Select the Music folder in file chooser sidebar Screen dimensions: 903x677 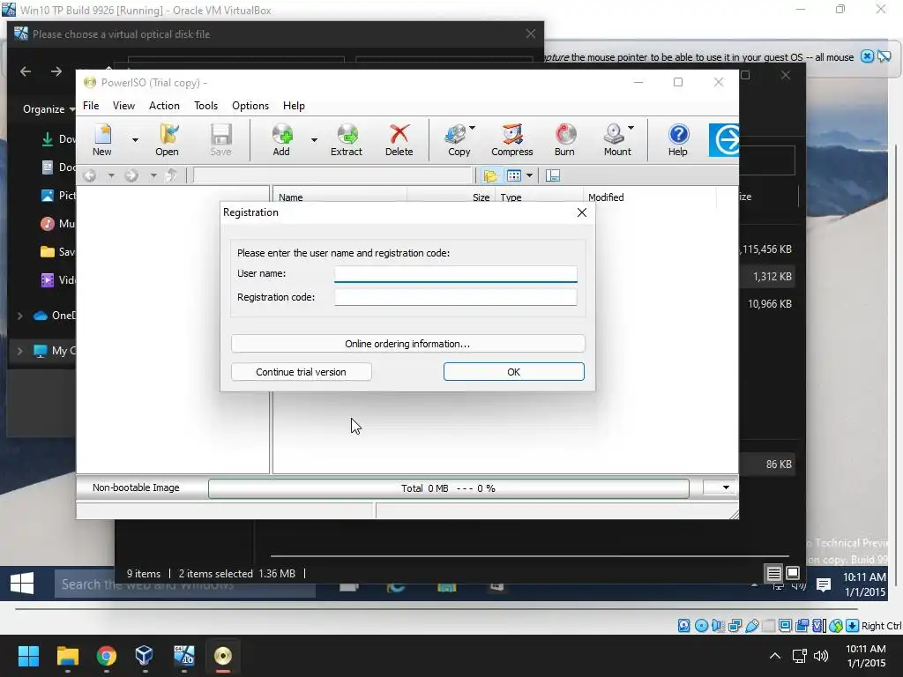(58, 223)
